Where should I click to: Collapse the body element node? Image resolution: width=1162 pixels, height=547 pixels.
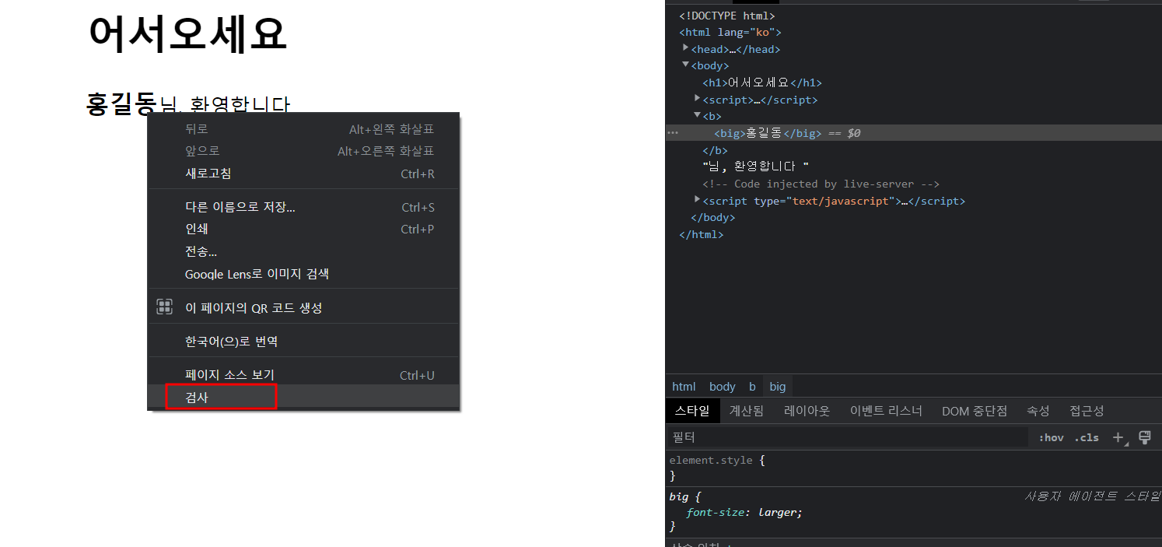[685, 65]
